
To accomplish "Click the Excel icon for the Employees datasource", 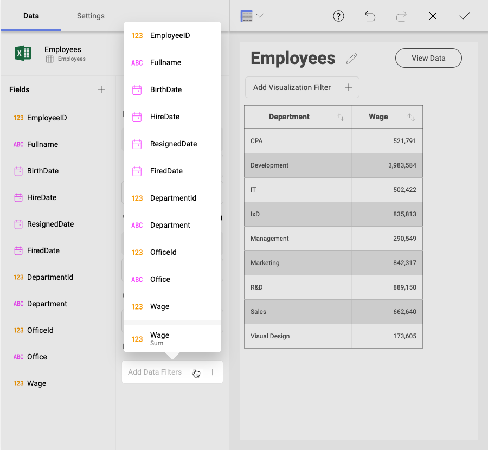I will (23, 53).
